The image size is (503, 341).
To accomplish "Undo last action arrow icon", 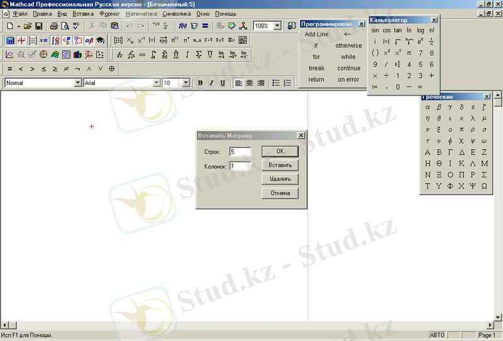I will point(130,26).
